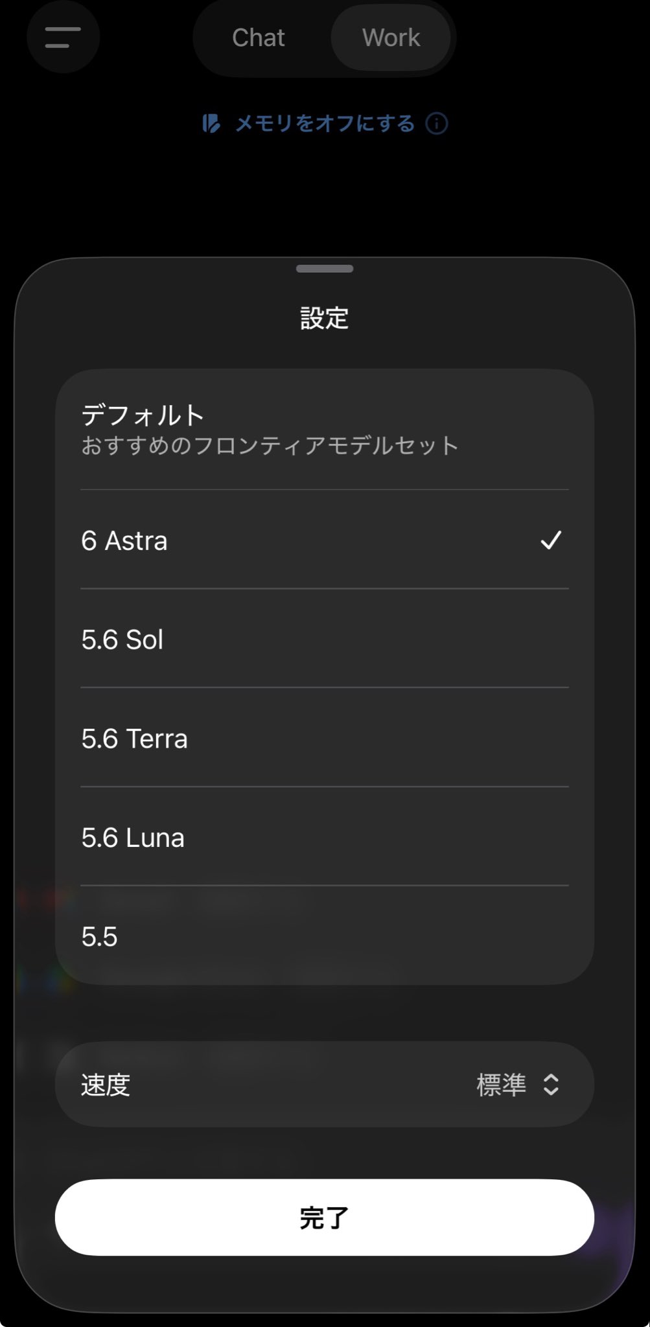This screenshot has width=650, height=1327.
Task: Tap the checkmark icon on 6 Astra
Action: coord(551,540)
